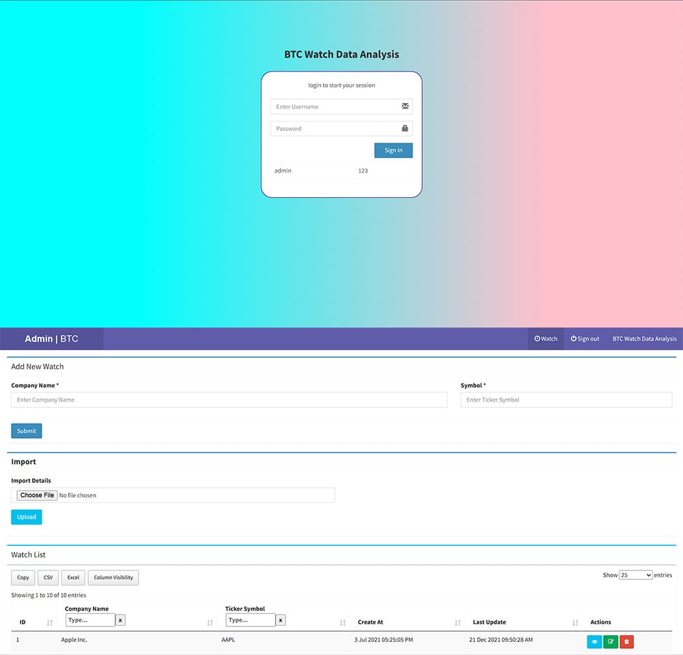Sort by Company Name column arrows
Screen dimensions: 683x655
coord(210,622)
